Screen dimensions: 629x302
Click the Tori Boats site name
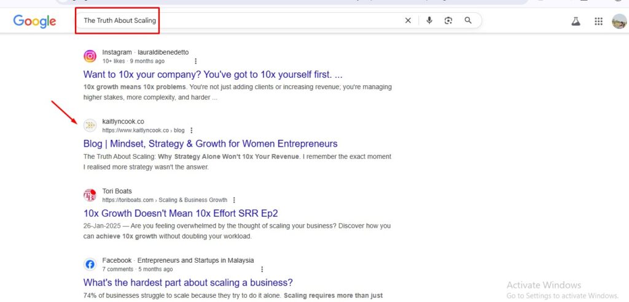pyautogui.click(x=117, y=191)
